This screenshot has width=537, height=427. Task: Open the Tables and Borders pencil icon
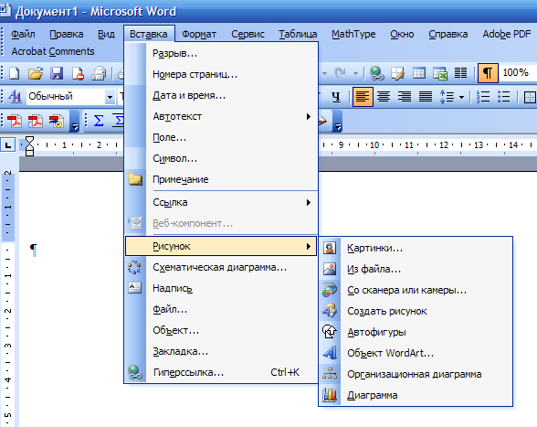pyautogui.click(x=397, y=73)
